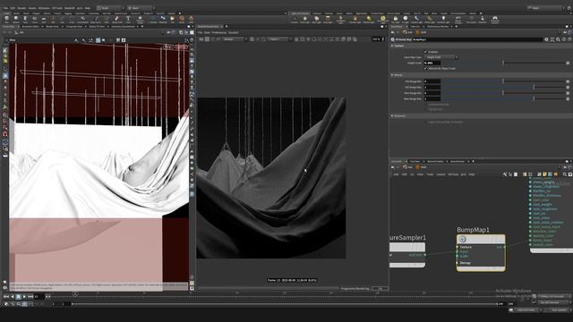Image resolution: width=573 pixels, height=322 pixels.
Task: Open the Render View camera dropdown
Action: pos(279,39)
